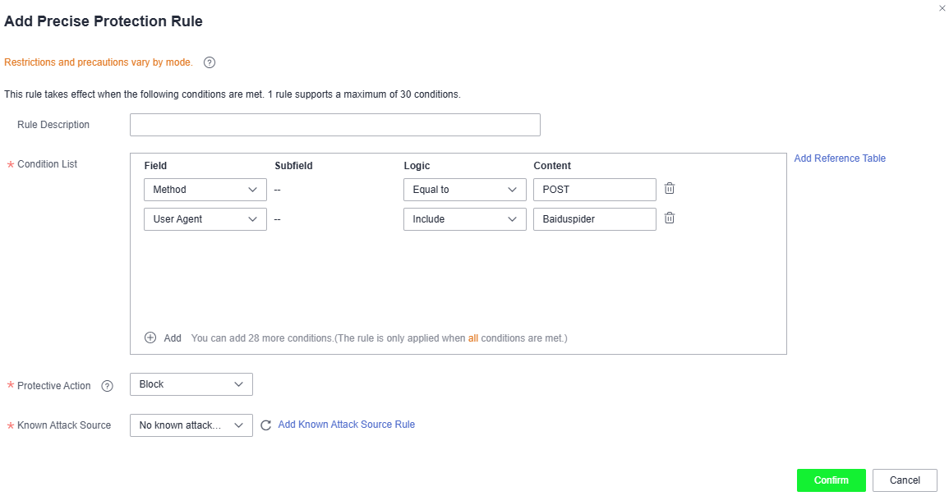Change the Include logic dropdown
This screenshot has height=496, width=949.
point(465,219)
